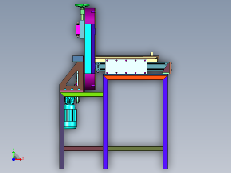Select the gear reducer above the motor

tap(70, 101)
